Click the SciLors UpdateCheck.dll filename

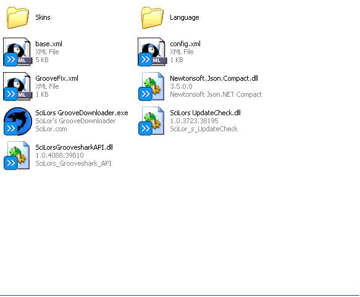[x=205, y=113]
